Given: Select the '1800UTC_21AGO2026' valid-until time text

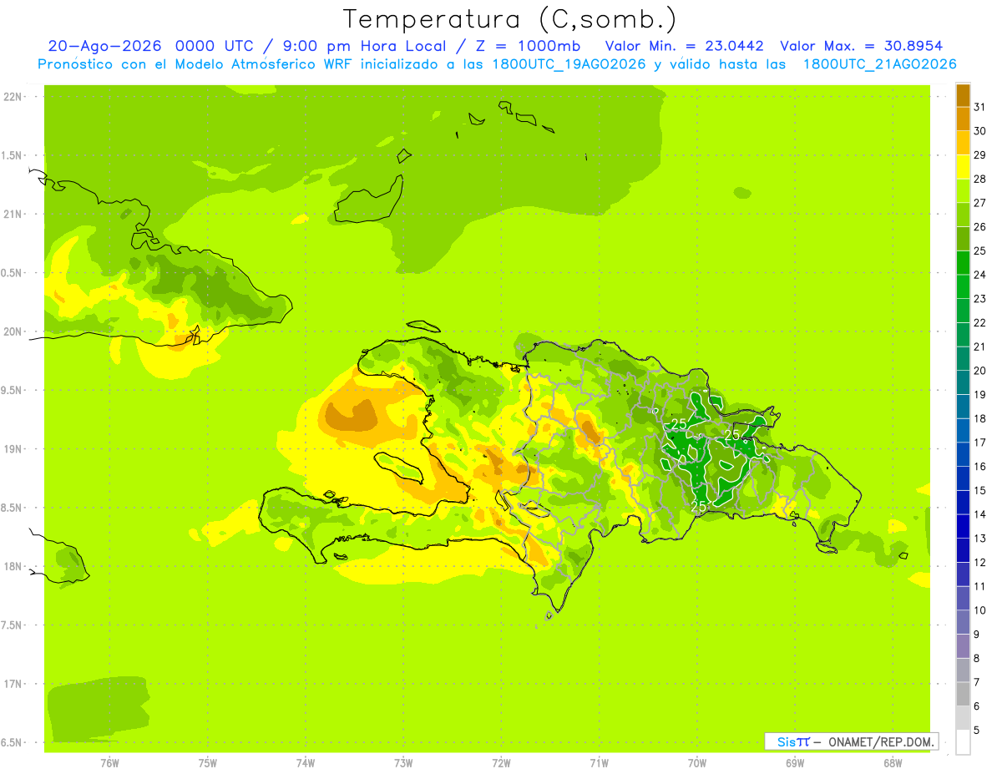Looking at the screenshot, I should pyautogui.click(x=879, y=64).
